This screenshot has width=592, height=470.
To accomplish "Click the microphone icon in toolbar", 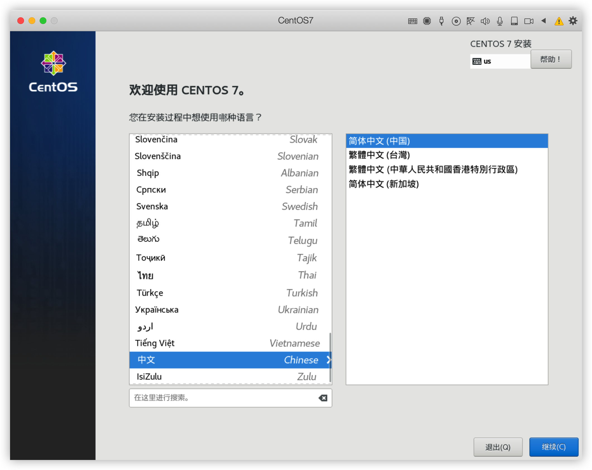I will click(500, 21).
